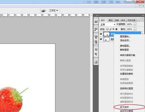Choose 转换为智能对象 from context menu

pyautogui.click(x=128, y=55)
